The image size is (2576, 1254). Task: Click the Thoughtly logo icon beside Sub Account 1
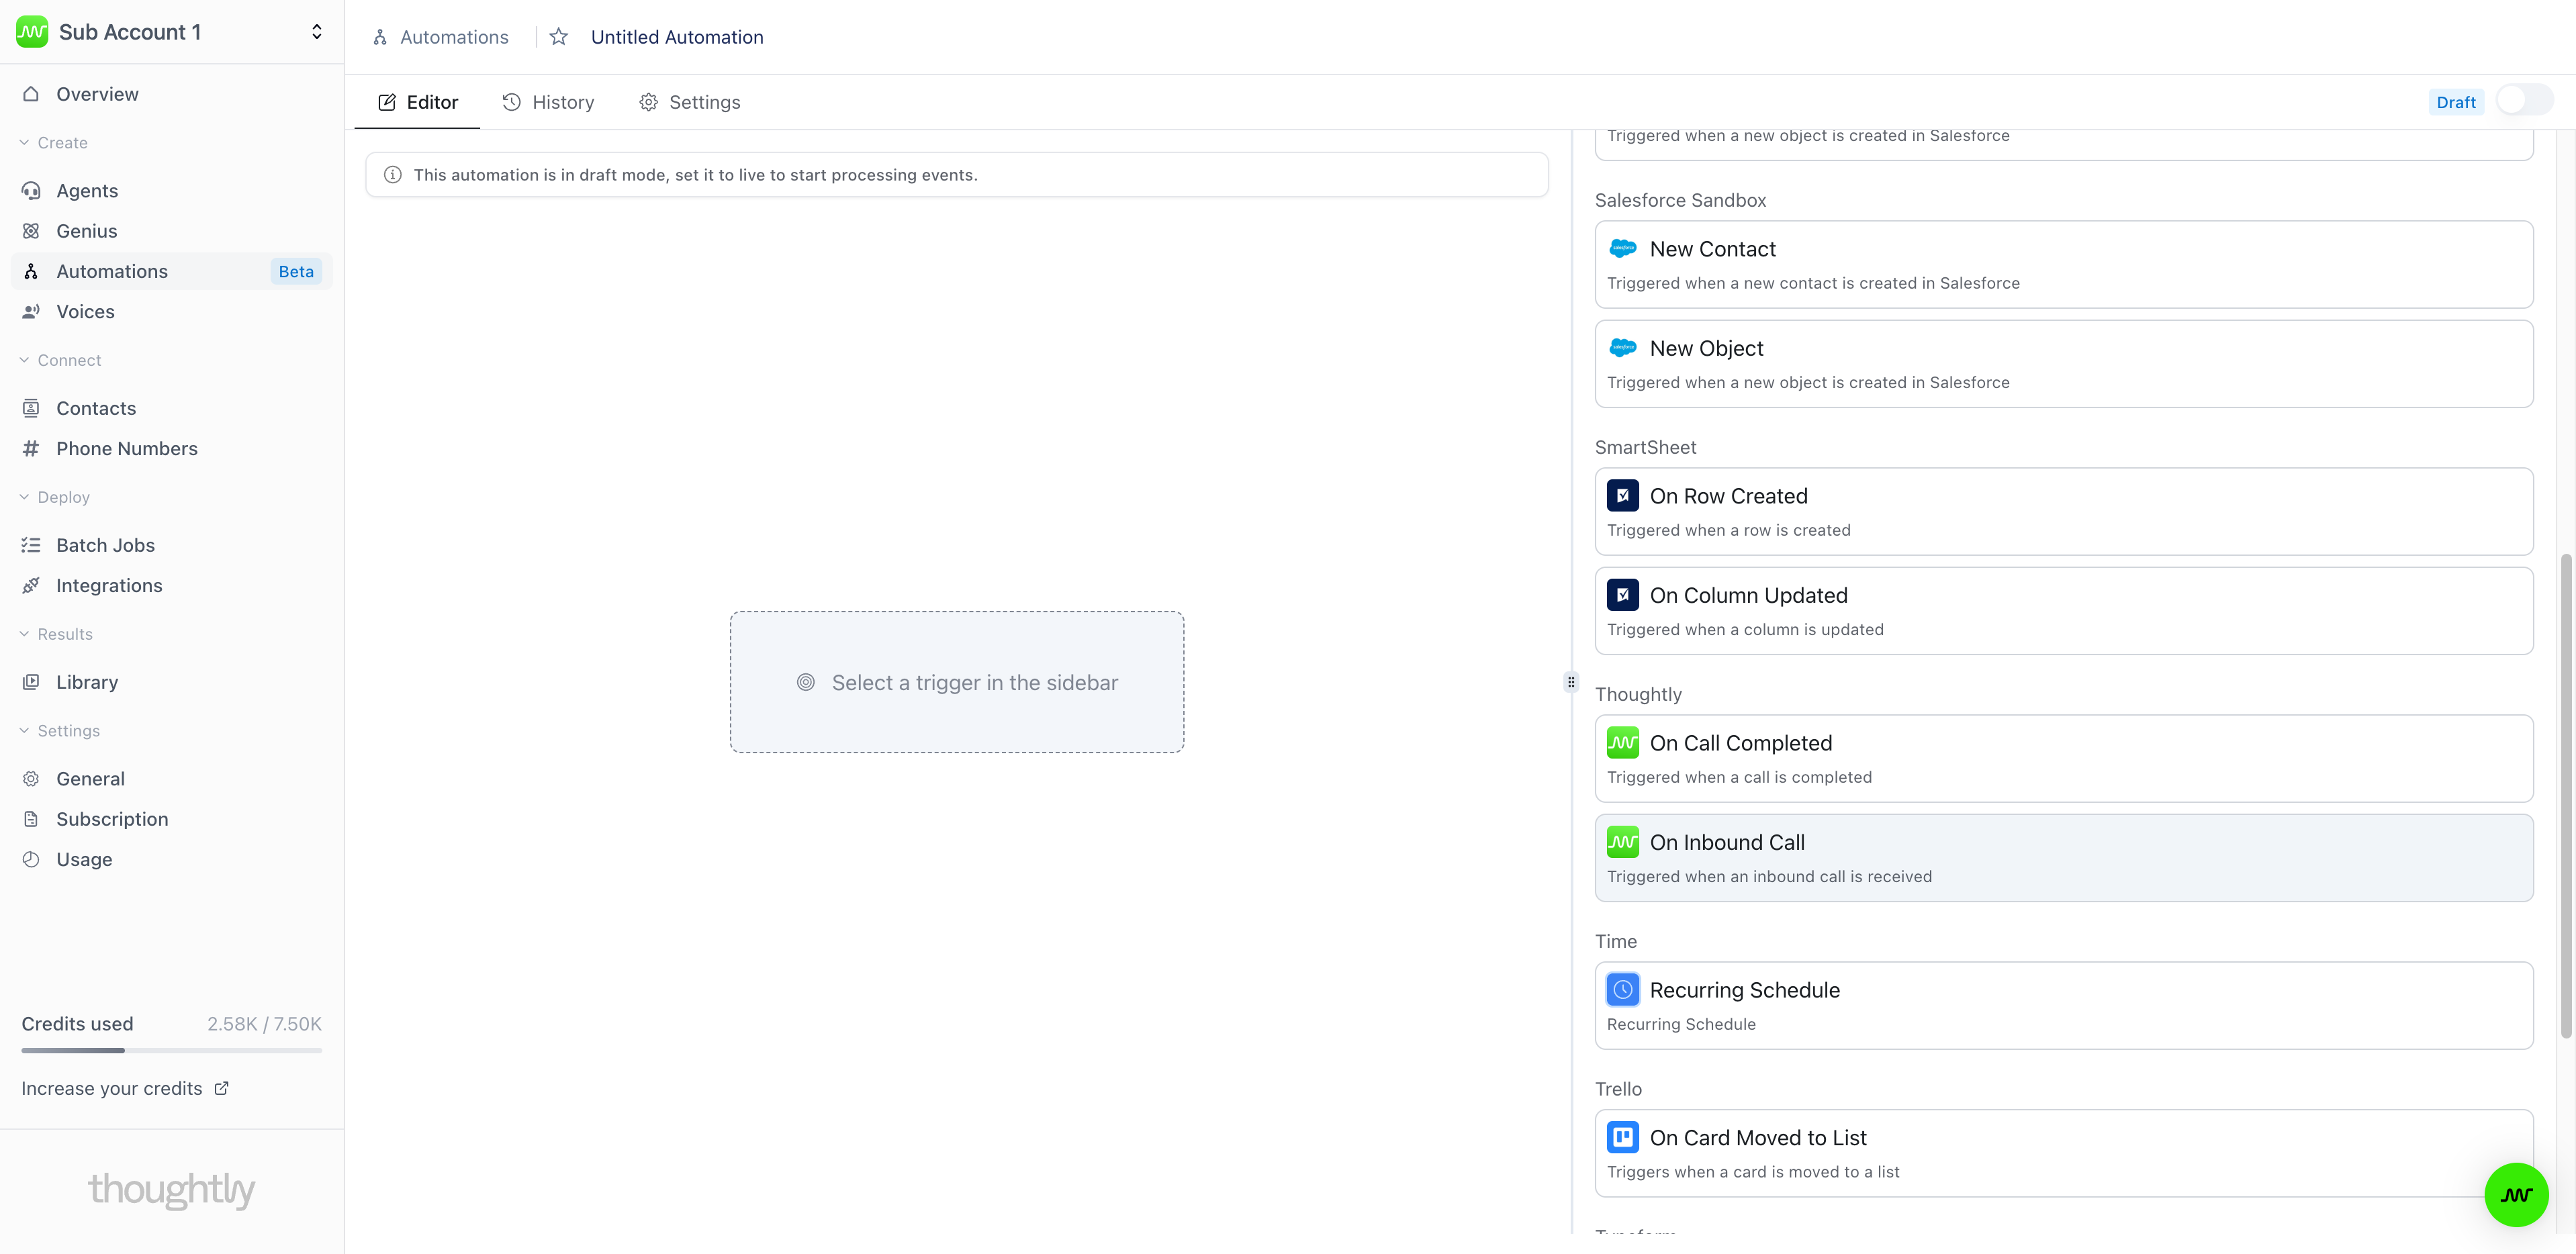[x=32, y=32]
